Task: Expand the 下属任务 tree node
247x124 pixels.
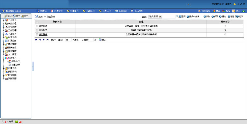Action: coord(4,34)
